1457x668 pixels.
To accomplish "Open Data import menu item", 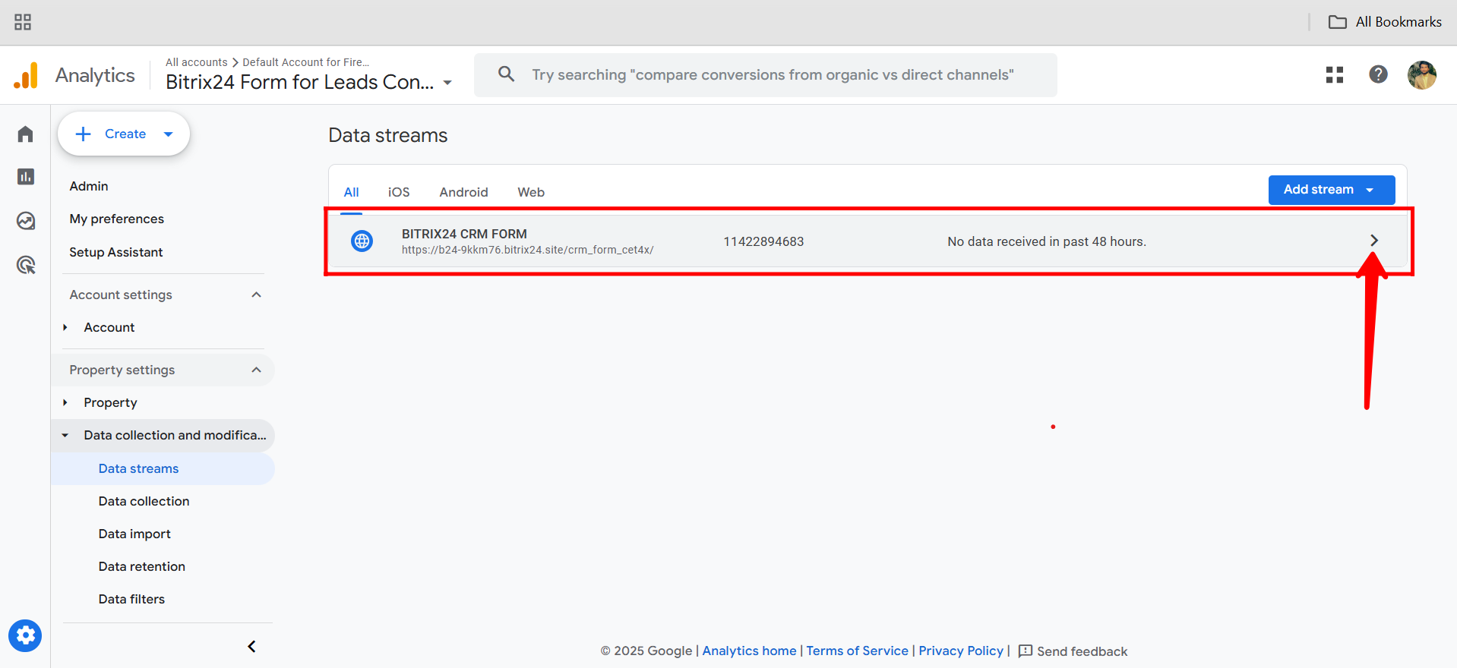I will coord(134,534).
